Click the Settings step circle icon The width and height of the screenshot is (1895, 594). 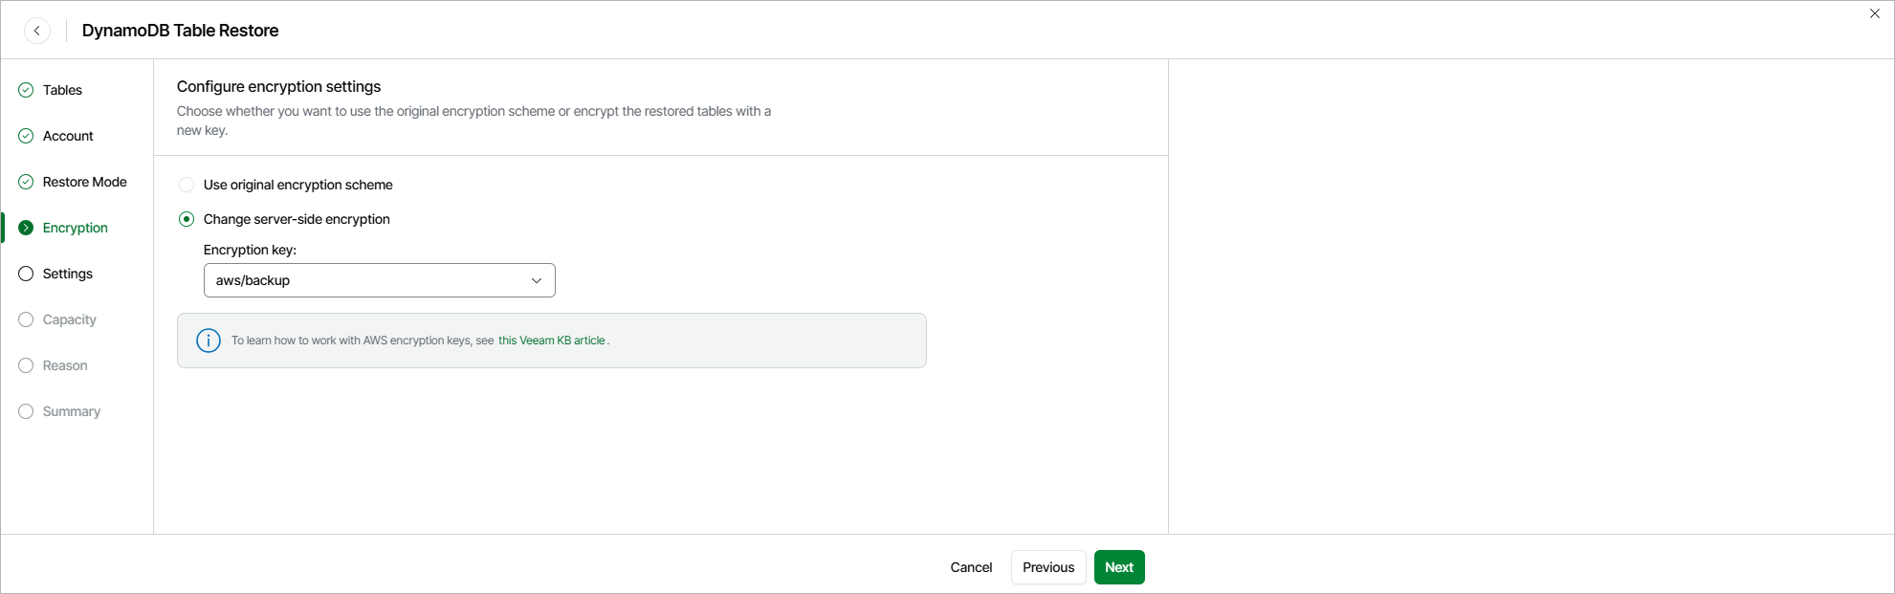[26, 274]
